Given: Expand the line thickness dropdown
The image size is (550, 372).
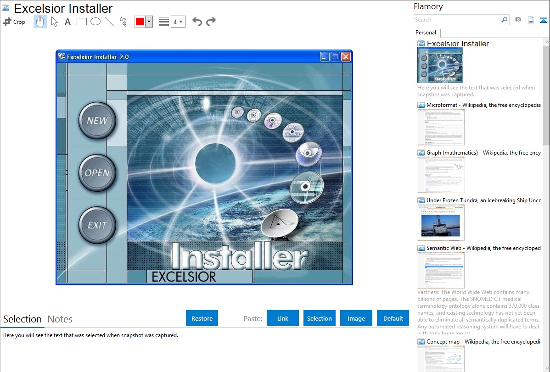Looking at the screenshot, I should click(x=178, y=22).
